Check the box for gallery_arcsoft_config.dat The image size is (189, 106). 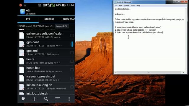pos(72,35)
